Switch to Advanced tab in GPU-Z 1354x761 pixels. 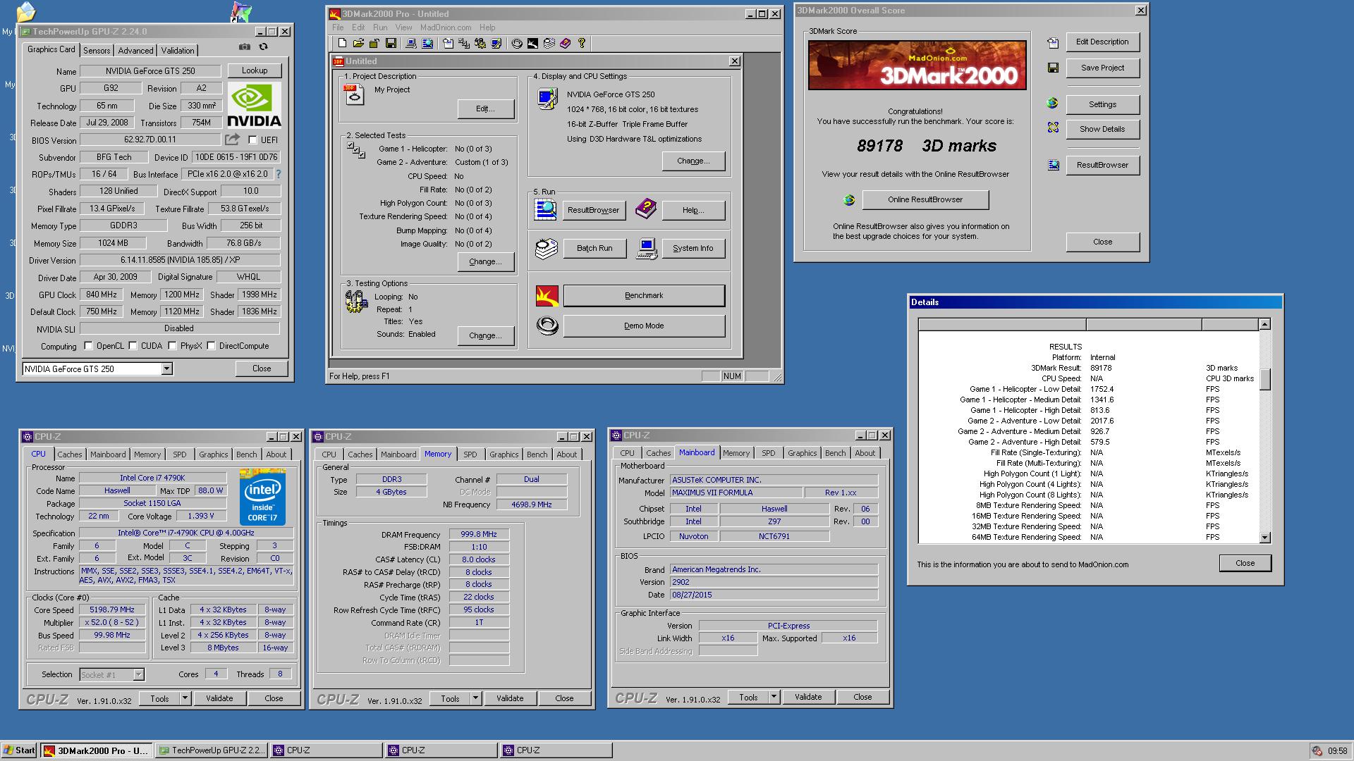[x=135, y=50]
